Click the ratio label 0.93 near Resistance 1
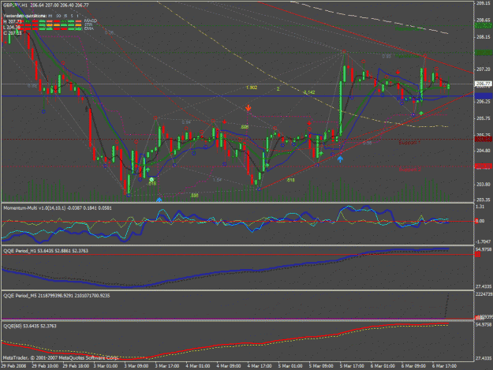Viewport: 493px width, 370px height. [387, 56]
